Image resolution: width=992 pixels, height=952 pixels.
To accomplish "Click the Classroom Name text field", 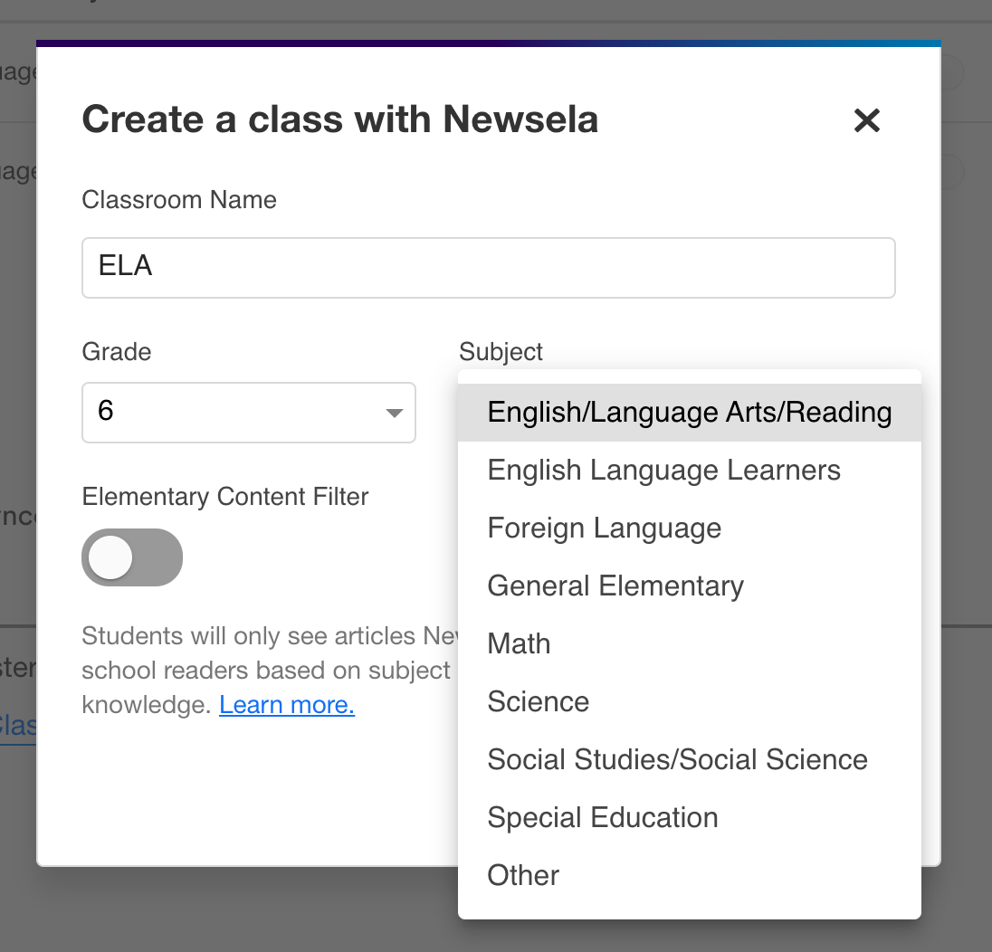I will (x=488, y=268).
